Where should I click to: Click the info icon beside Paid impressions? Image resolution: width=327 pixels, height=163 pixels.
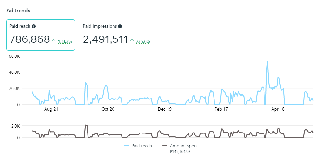(x=120, y=26)
